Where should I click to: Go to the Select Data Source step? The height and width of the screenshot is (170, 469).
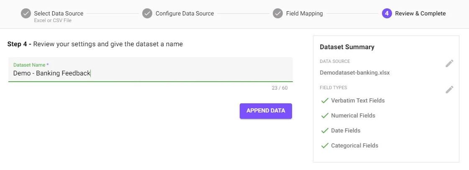click(59, 13)
